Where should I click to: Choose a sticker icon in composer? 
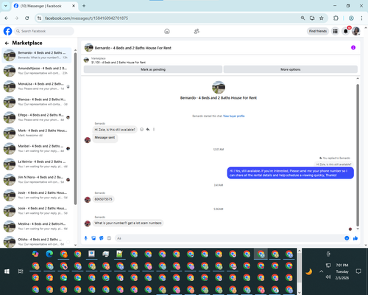click(102, 238)
